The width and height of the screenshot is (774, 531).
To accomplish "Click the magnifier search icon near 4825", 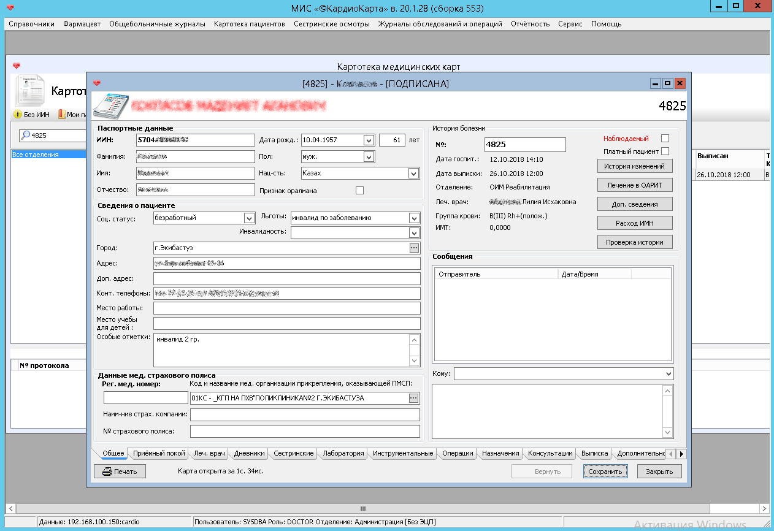I will (x=26, y=136).
